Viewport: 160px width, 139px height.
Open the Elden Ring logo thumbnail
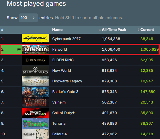[x=35, y=60]
